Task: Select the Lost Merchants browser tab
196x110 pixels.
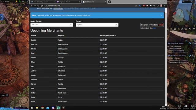Action: (x=94, y=2)
